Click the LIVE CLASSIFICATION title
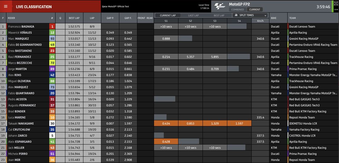The width and height of the screenshot is (339, 163). [x=34, y=7]
